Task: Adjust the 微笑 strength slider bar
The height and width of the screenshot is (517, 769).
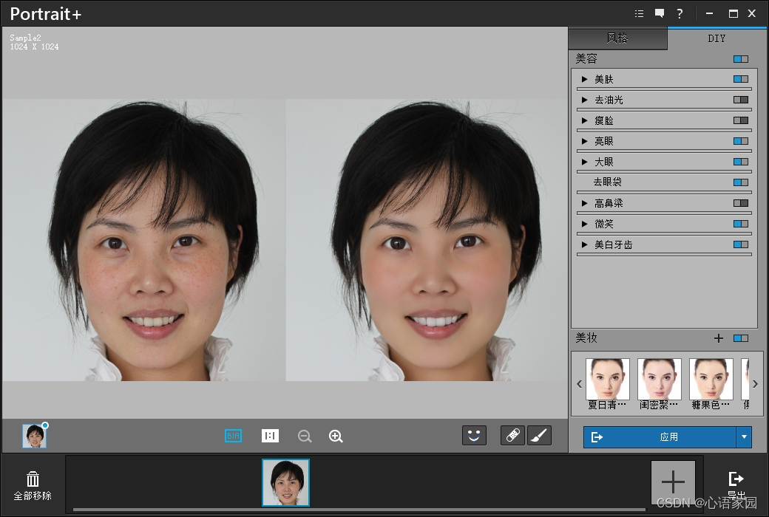Action: point(664,233)
